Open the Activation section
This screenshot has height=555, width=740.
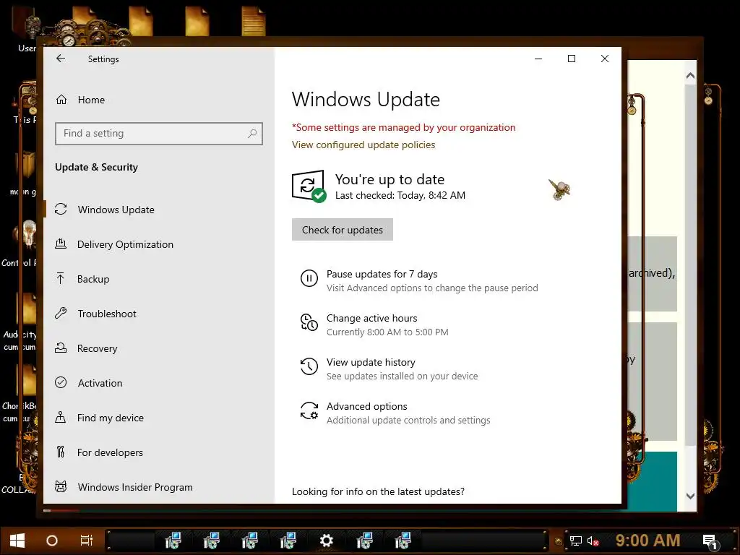pos(158,383)
